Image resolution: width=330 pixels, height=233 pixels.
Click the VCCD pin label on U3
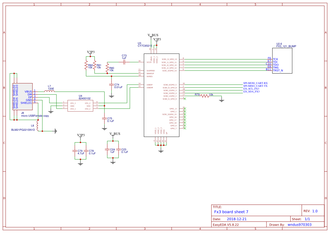(x=149, y=62)
